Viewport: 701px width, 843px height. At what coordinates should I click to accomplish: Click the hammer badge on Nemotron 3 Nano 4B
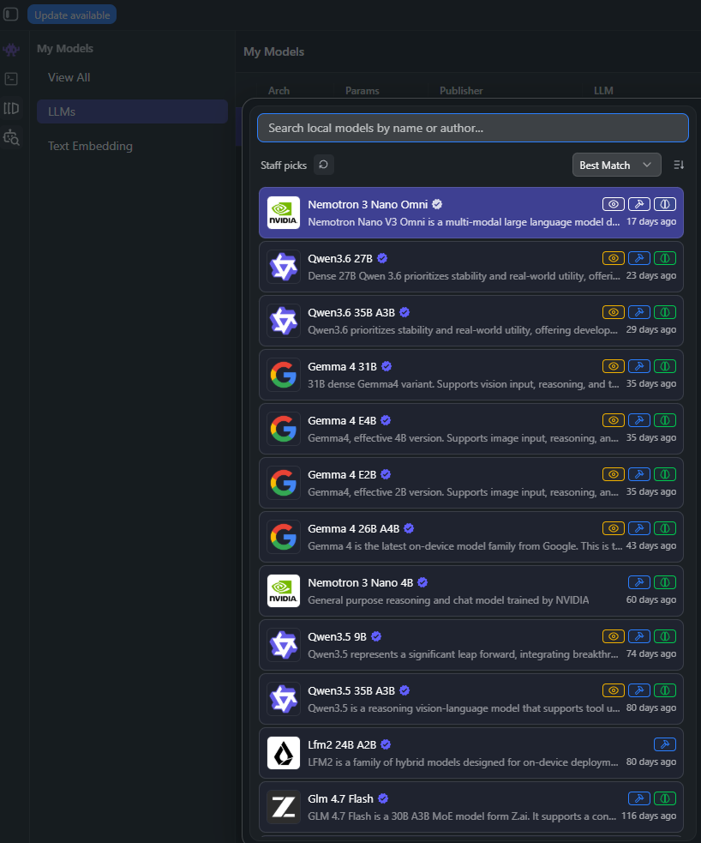[639, 582]
